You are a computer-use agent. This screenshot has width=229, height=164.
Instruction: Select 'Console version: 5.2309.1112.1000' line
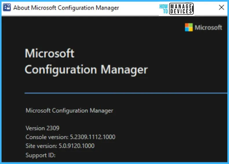(x=70, y=137)
